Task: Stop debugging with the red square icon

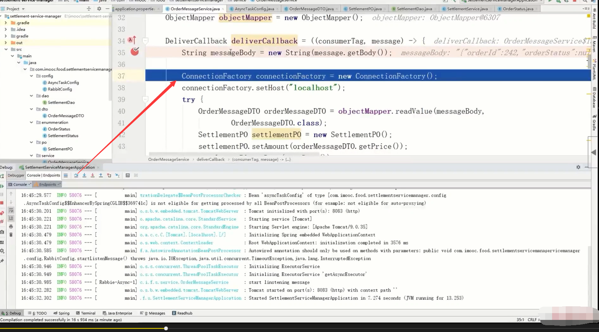Action: pos(2,203)
